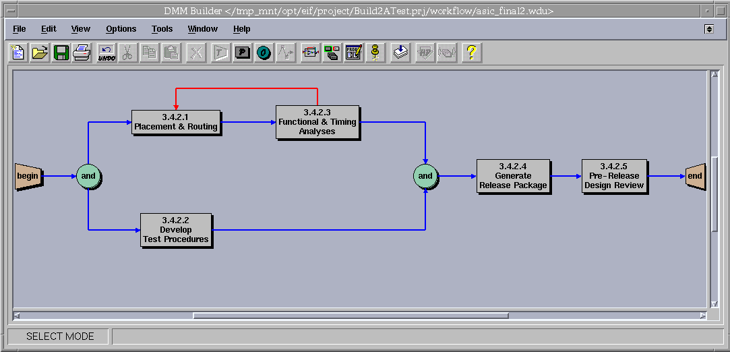Click the begin node of the workflow

[x=28, y=176]
